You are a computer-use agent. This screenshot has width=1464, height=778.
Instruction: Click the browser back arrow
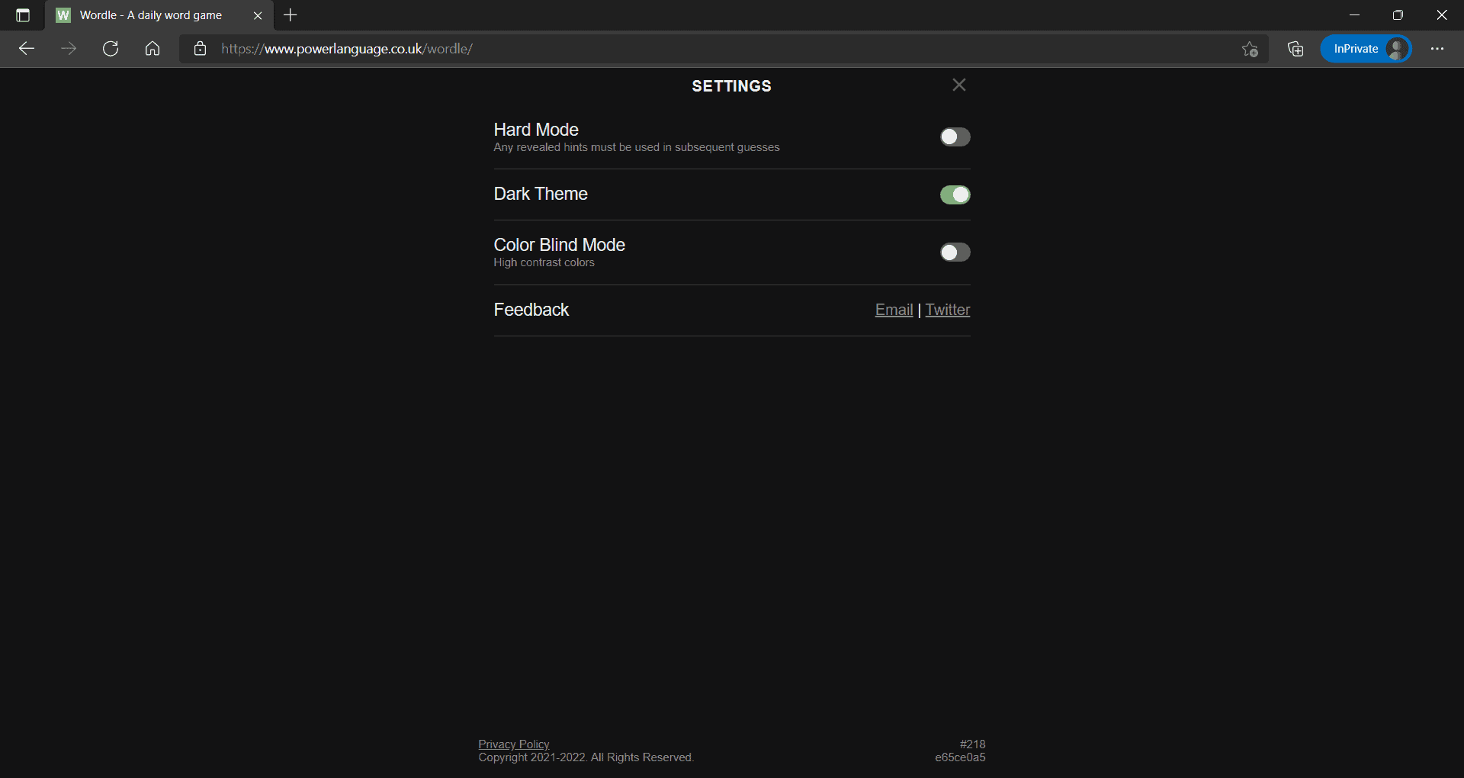[x=27, y=49]
